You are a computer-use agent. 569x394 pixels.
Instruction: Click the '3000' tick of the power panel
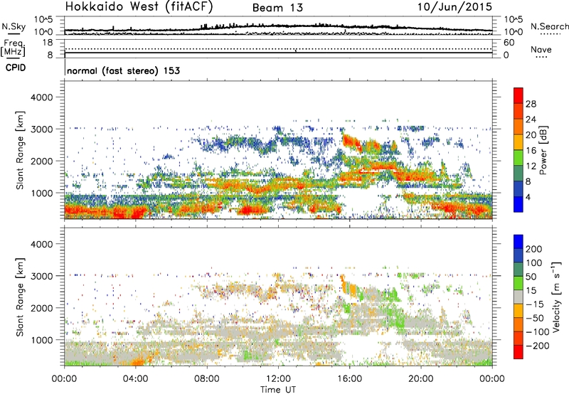(x=42, y=129)
